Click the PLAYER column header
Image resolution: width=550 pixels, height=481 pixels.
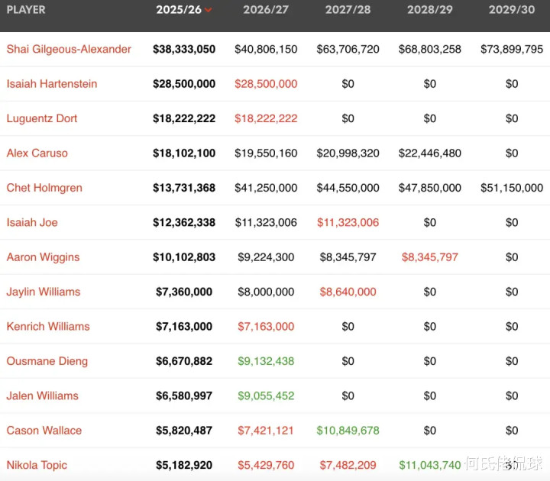[x=26, y=10]
